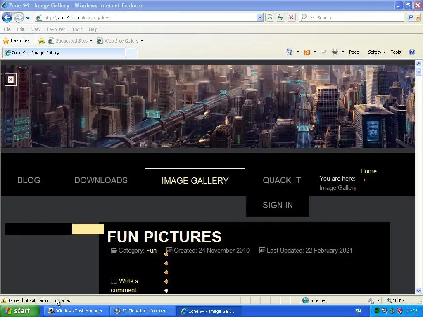Click the EN language bar indicator

coord(358,311)
